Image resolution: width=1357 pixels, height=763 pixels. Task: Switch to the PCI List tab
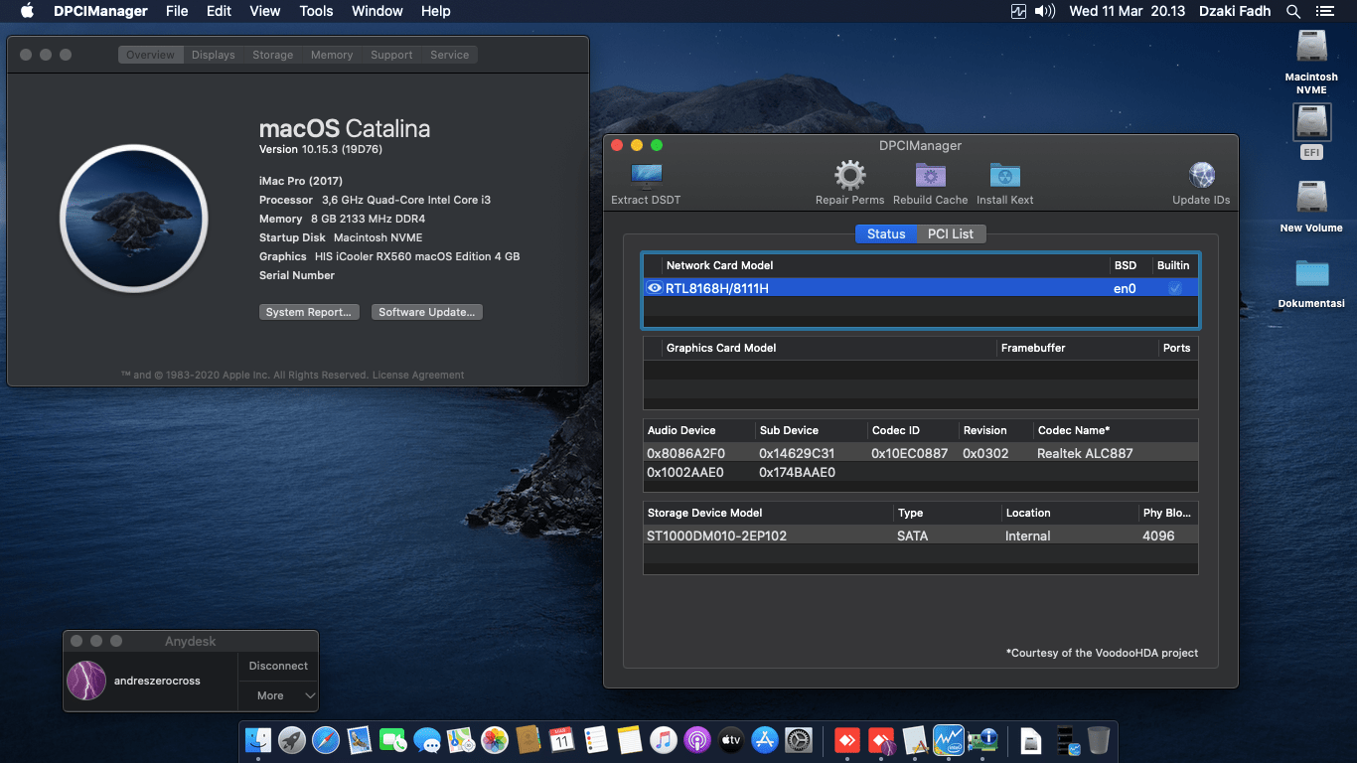[x=949, y=233]
